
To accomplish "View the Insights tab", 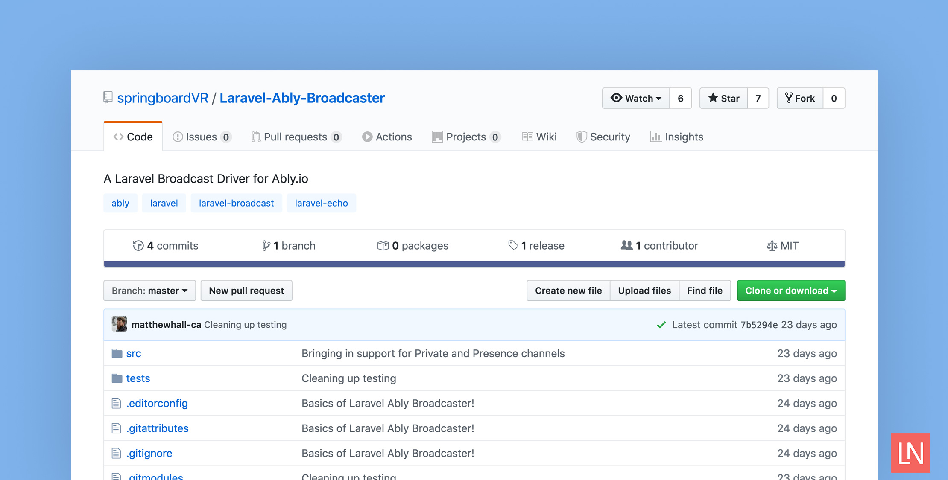I will click(676, 137).
